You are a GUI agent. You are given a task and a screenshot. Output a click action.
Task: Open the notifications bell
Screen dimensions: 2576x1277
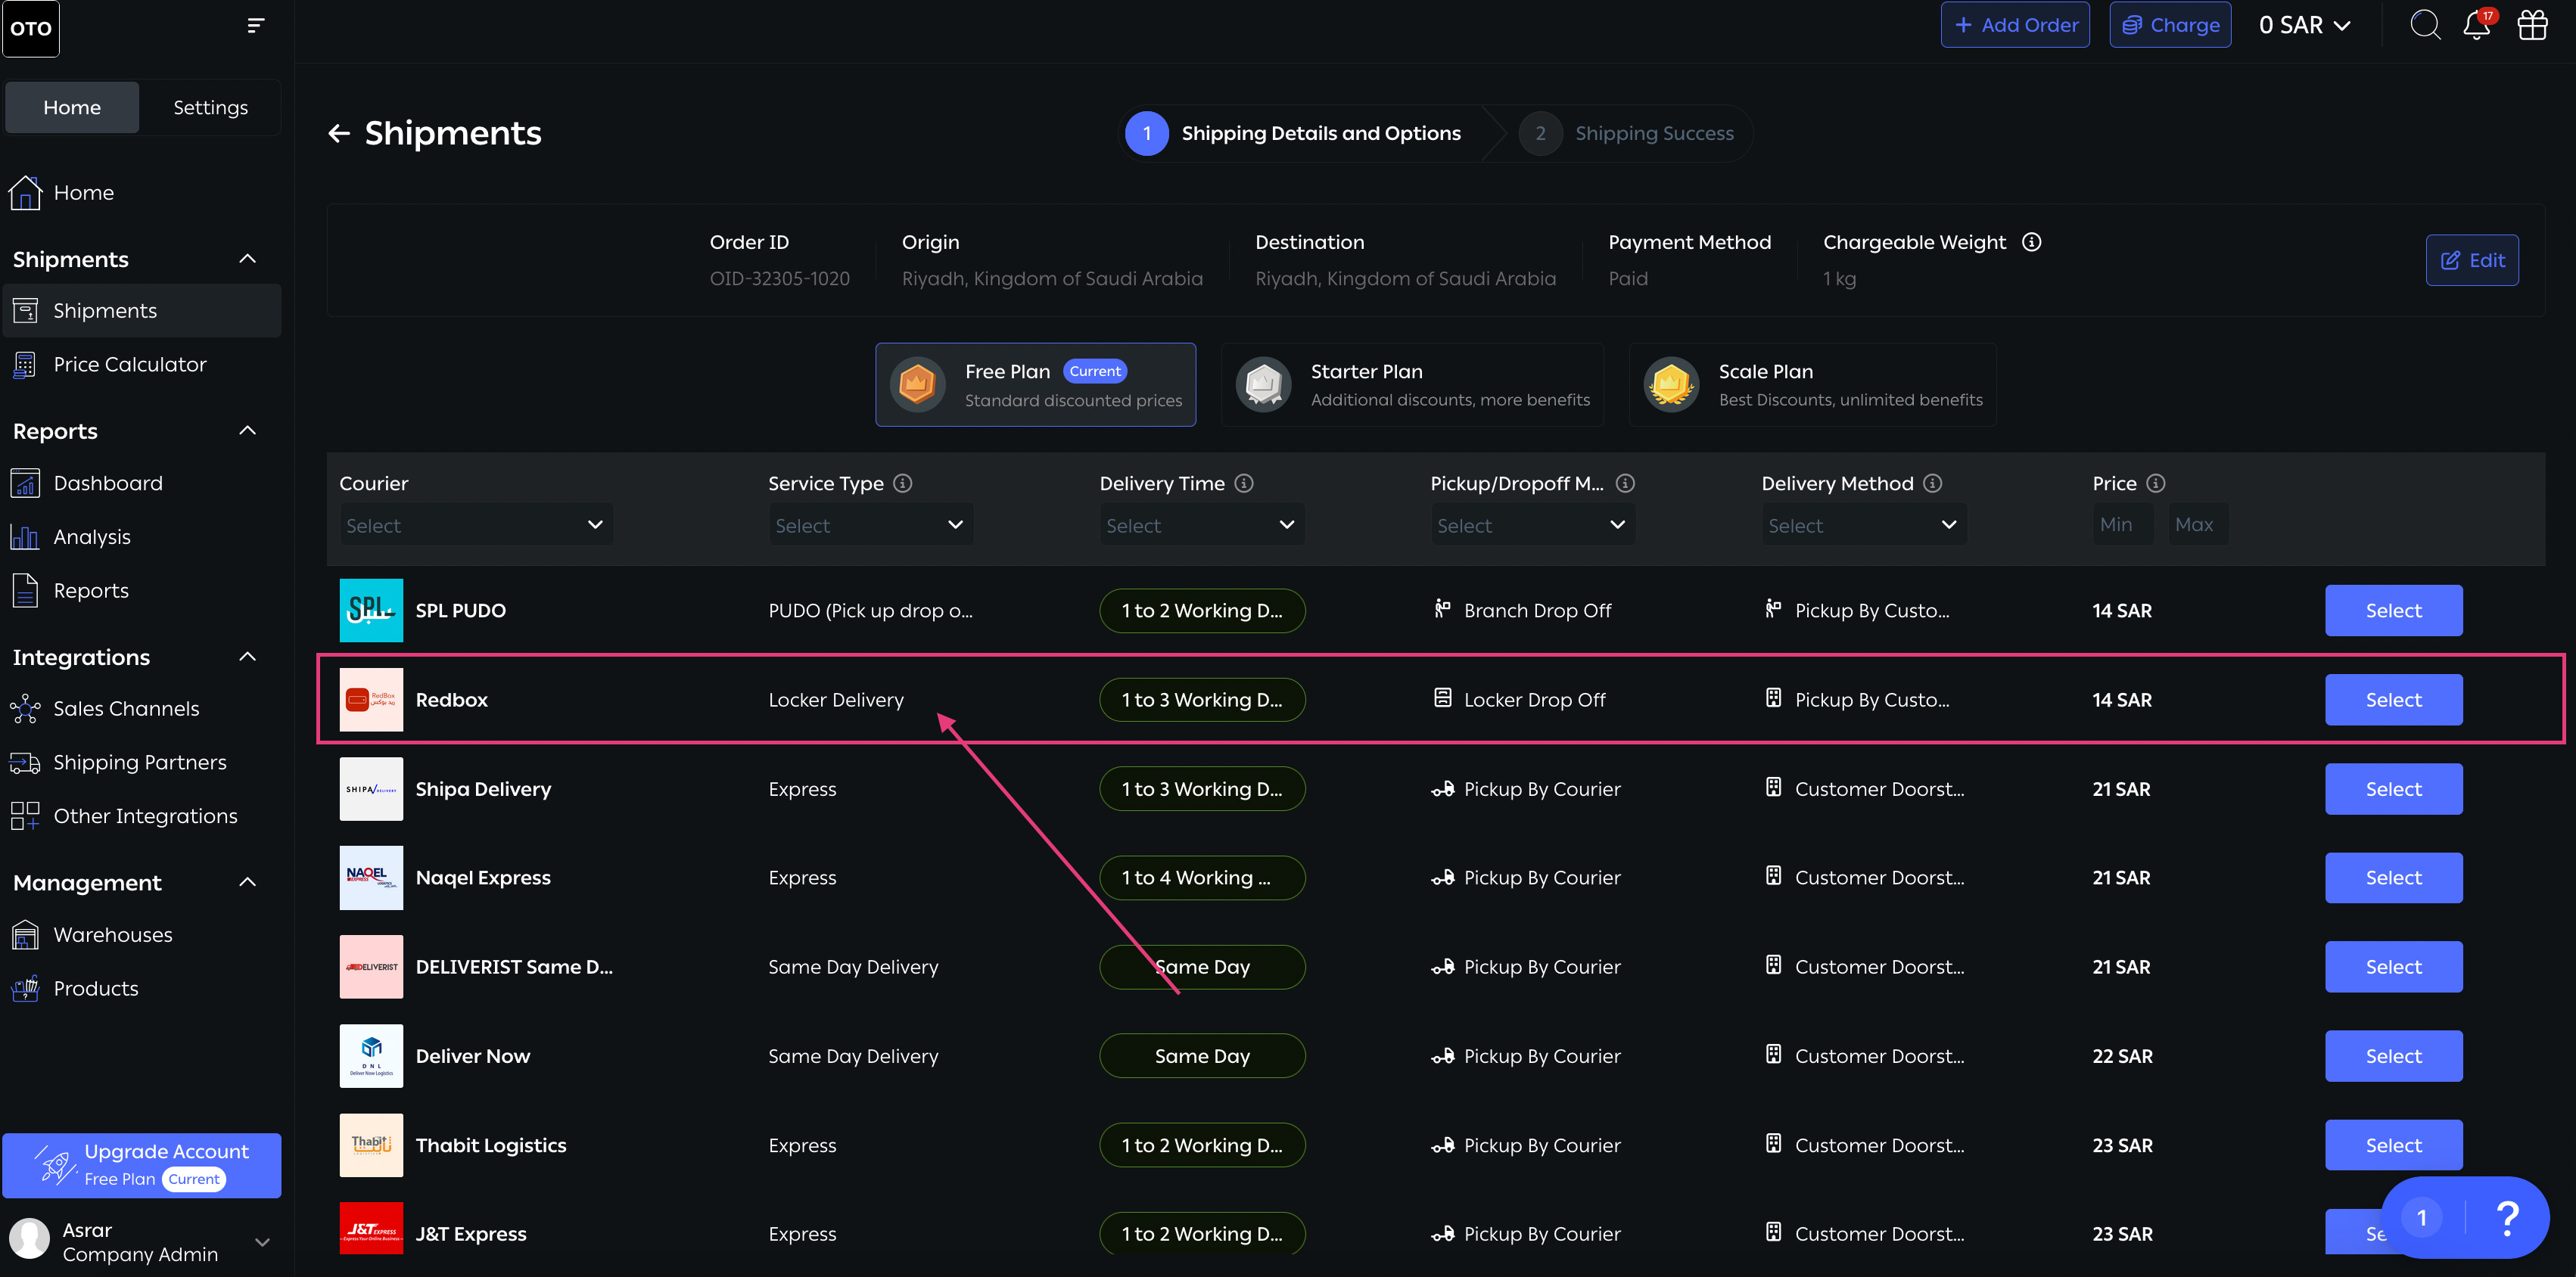[x=2477, y=25]
